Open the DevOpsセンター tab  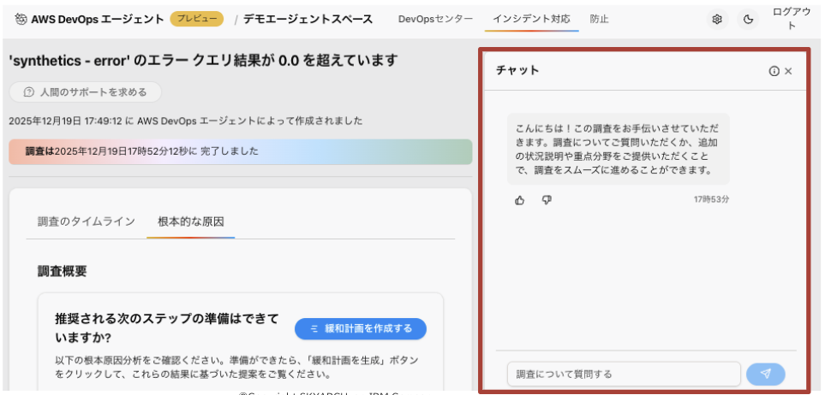(435, 19)
